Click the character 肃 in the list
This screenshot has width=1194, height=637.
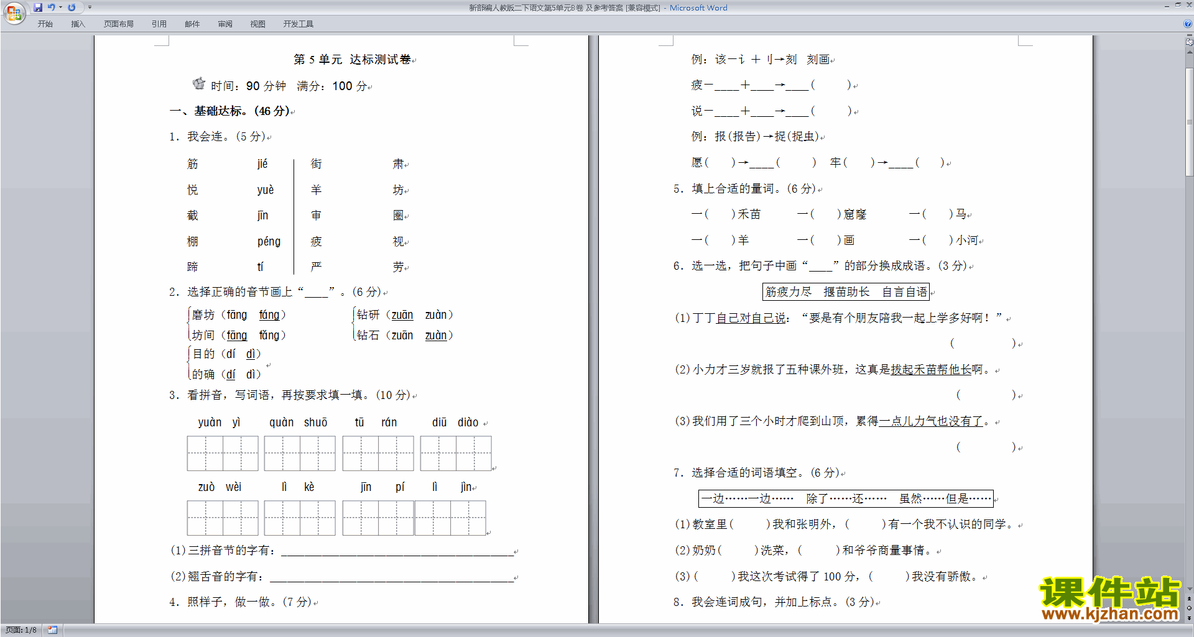pos(398,164)
